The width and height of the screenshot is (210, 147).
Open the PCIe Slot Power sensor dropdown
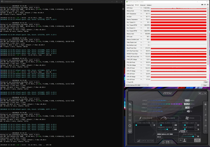[x=141, y=62]
